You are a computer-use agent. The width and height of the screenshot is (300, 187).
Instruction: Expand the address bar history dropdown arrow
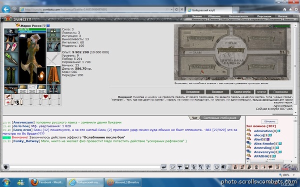[171, 9]
